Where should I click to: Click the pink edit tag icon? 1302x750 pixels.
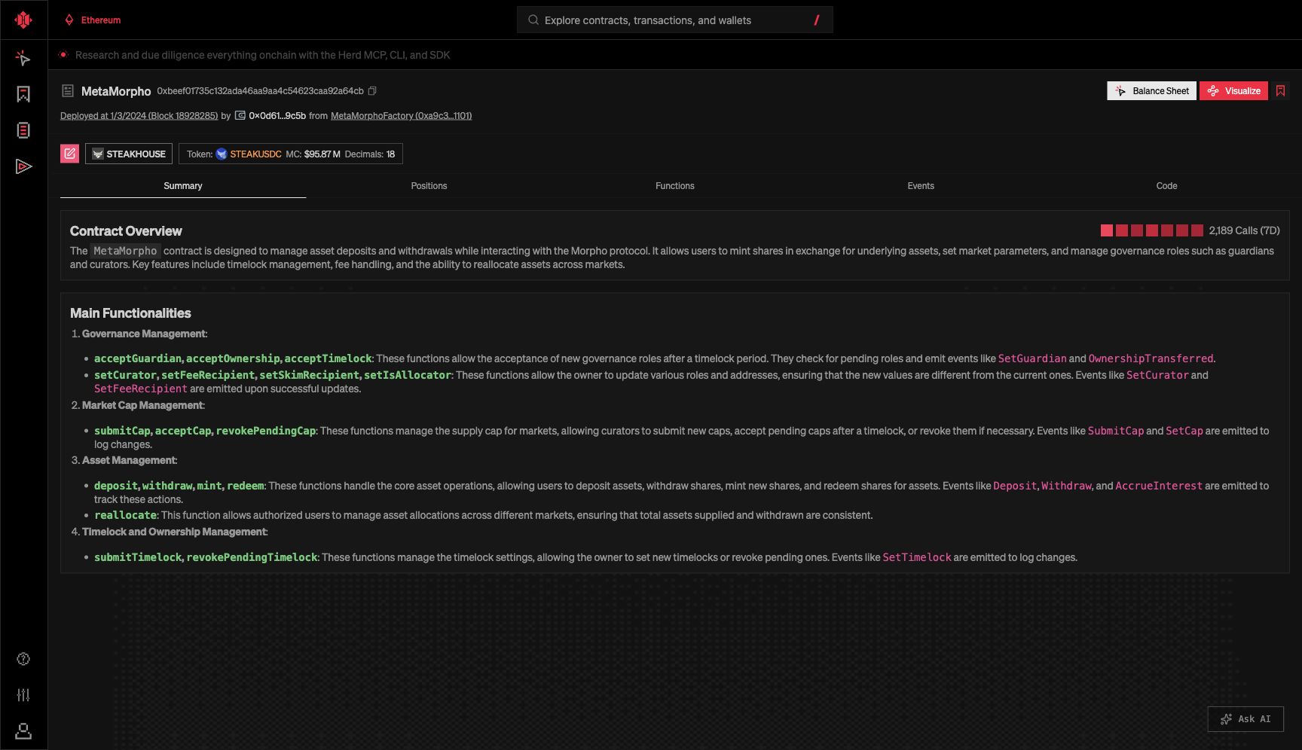pyautogui.click(x=69, y=154)
